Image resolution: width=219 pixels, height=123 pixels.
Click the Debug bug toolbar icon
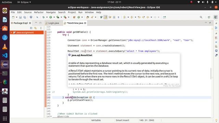tap(43, 17)
